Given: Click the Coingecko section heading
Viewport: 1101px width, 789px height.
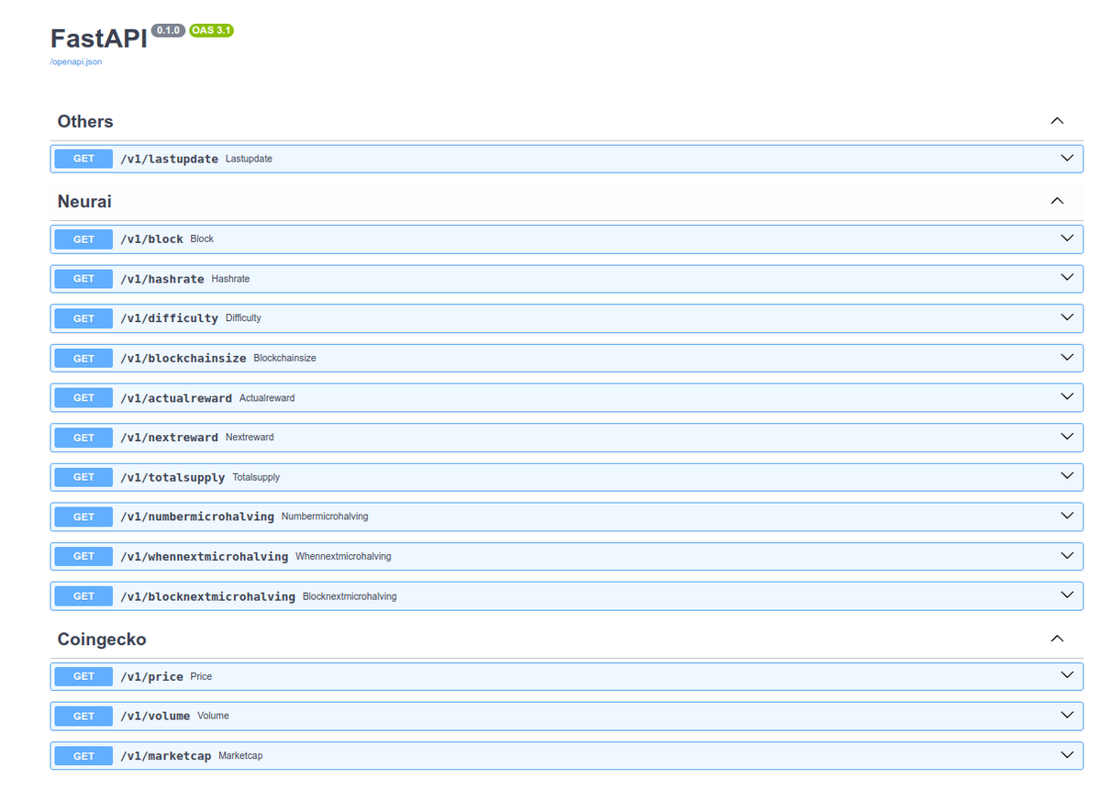Looking at the screenshot, I should click(102, 639).
